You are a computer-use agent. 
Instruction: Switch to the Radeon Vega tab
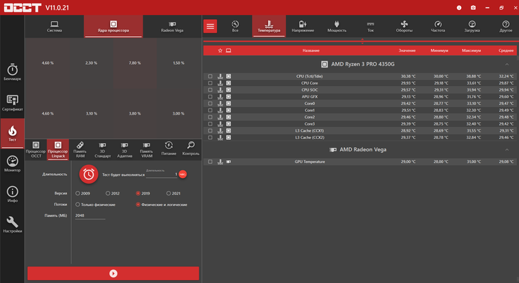[x=172, y=27]
